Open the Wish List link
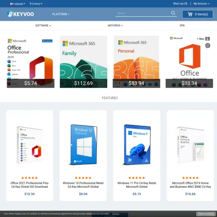The height and width of the screenshot is (217, 217). click(x=180, y=4)
